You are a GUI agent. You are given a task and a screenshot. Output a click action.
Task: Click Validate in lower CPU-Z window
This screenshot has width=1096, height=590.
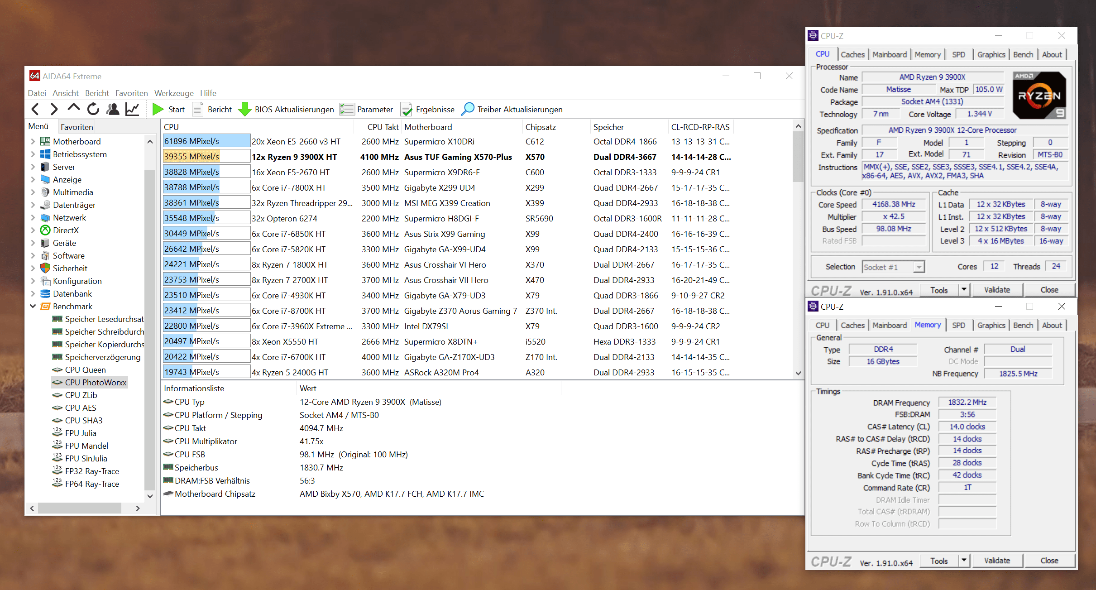tap(997, 561)
